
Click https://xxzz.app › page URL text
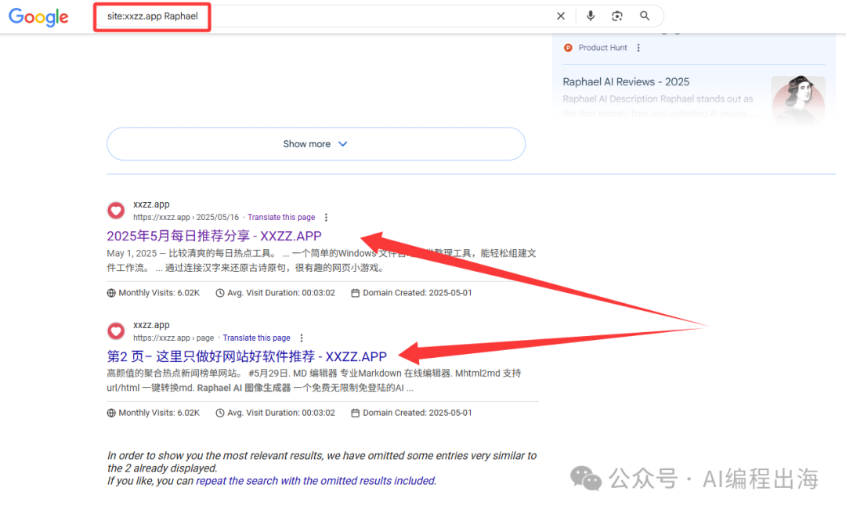click(x=174, y=338)
